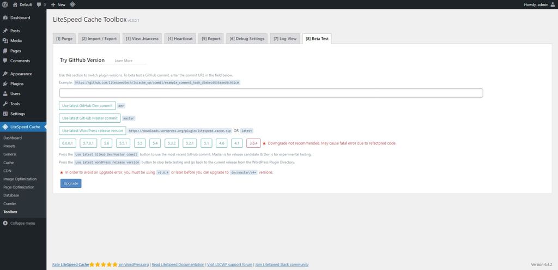This screenshot has width=558, height=270.
Task: Click the Media icon in sidebar
Action: point(5,41)
